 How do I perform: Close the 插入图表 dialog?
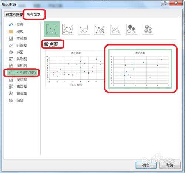click(x=176, y=3)
